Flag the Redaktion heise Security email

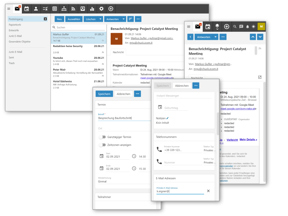coord(103,52)
